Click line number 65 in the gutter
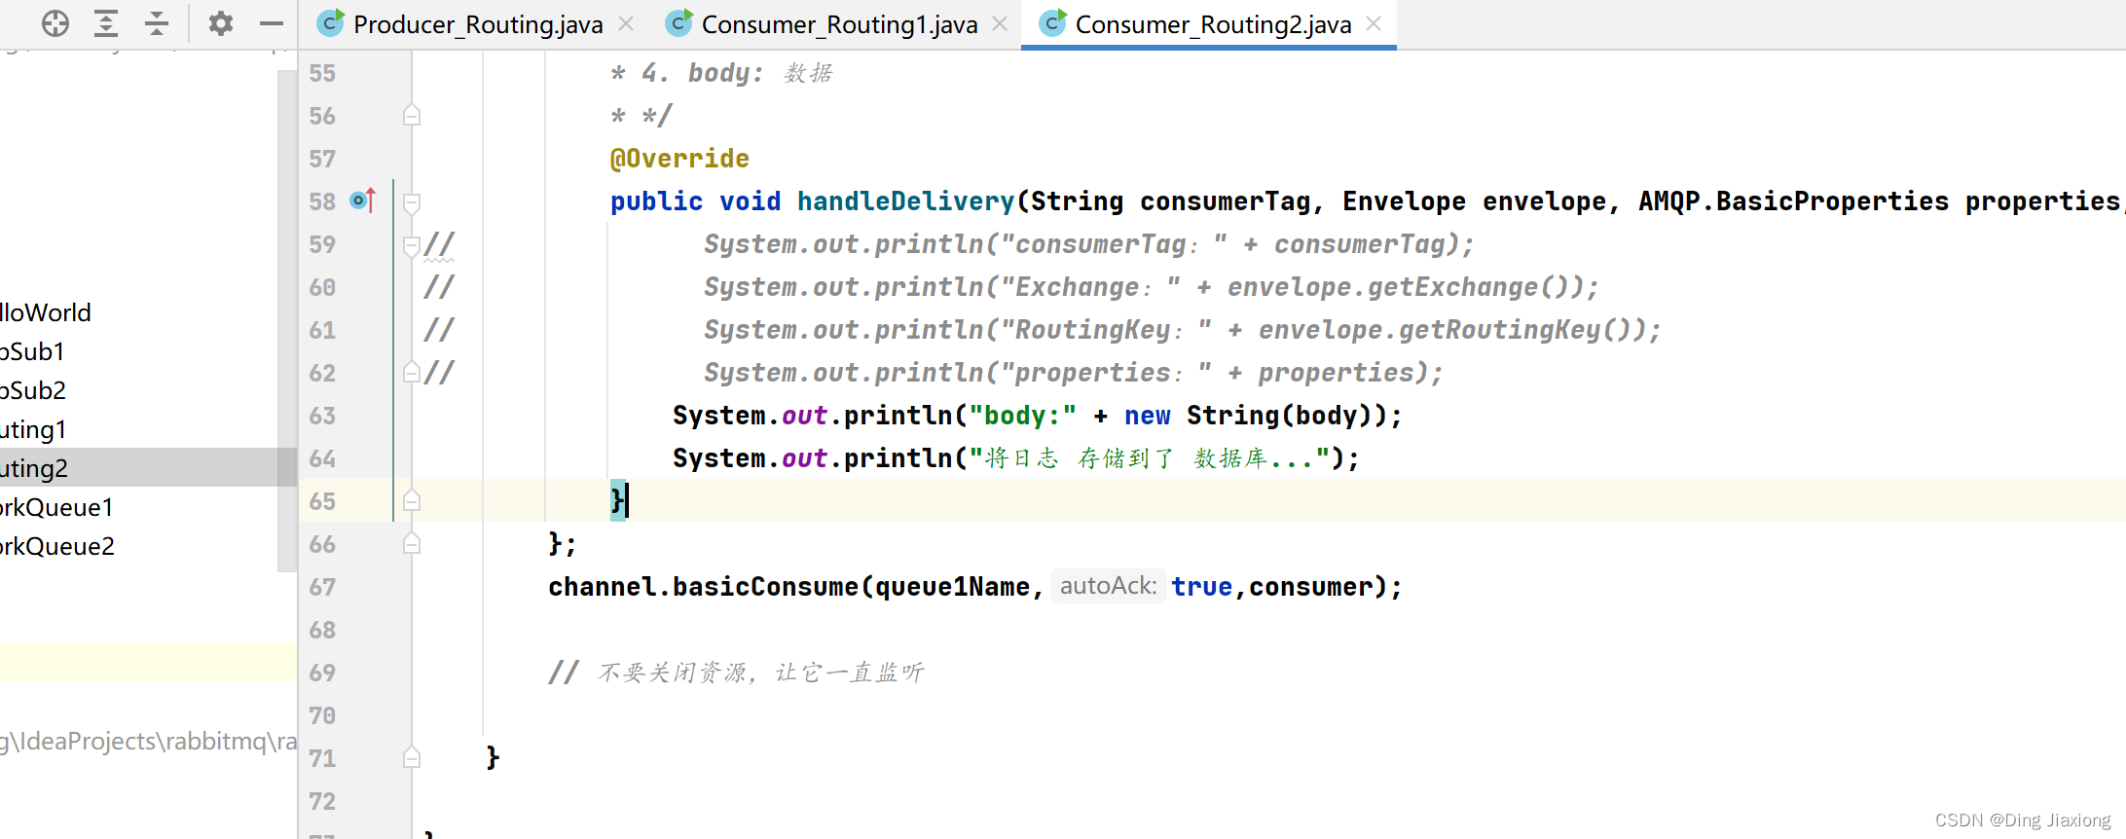 coord(322,501)
